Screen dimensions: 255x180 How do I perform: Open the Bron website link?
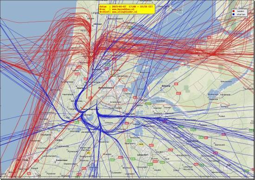[123, 9]
